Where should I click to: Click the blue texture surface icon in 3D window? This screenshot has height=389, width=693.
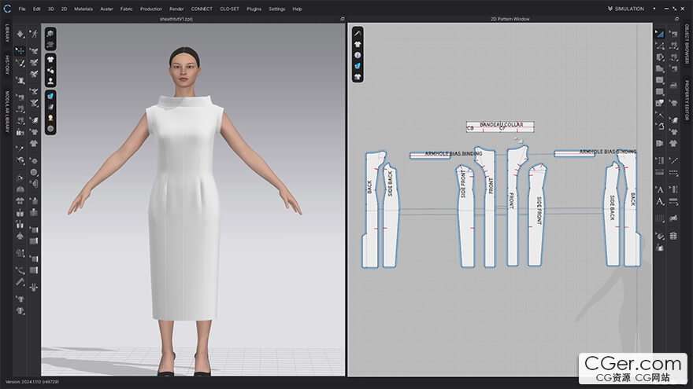click(x=50, y=95)
